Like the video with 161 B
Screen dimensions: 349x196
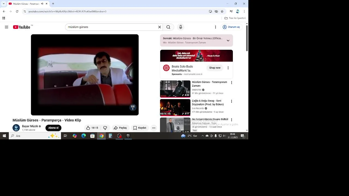[92, 128]
